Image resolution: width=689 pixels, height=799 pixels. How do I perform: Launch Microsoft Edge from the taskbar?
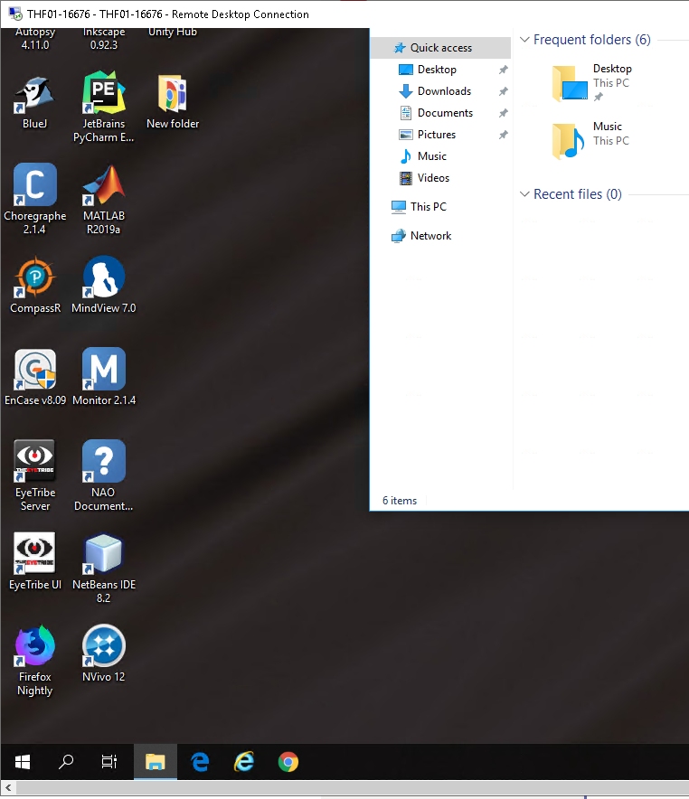200,762
